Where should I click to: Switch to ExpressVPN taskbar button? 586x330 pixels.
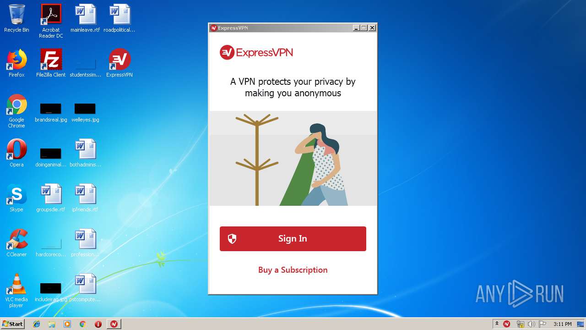[x=114, y=324]
